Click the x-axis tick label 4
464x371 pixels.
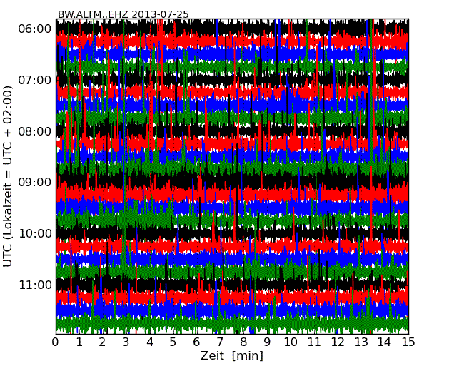150,342
